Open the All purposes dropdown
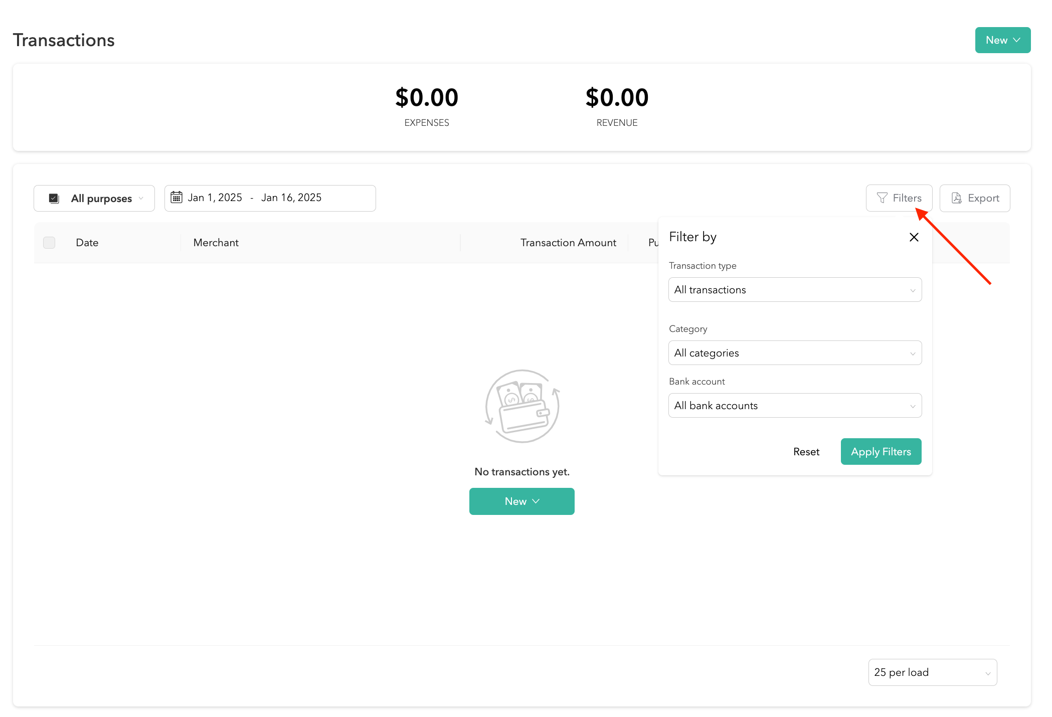The width and height of the screenshot is (1052, 717). pyautogui.click(x=94, y=199)
